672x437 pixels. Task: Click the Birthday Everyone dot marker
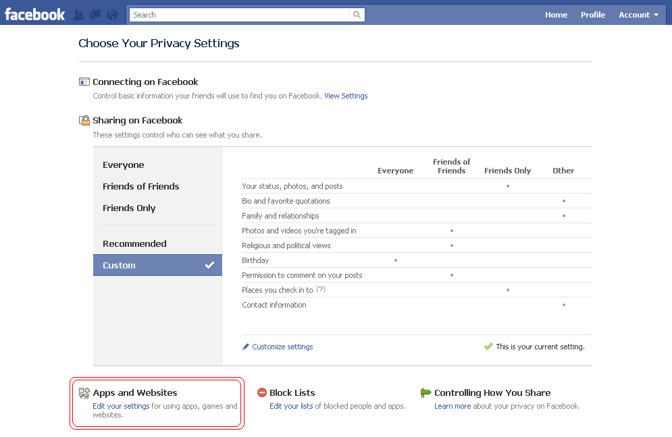click(x=396, y=260)
